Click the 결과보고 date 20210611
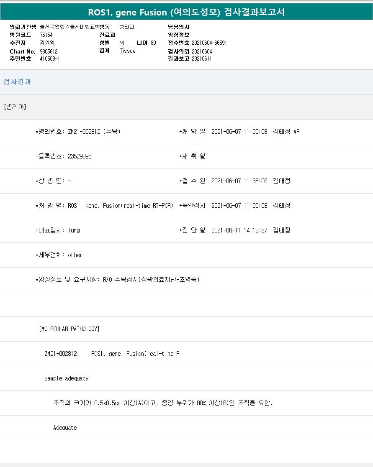 (202, 59)
